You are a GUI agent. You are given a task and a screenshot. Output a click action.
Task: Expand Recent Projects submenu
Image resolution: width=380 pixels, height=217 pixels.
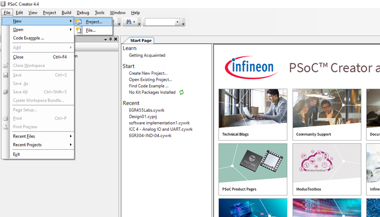[38, 145]
